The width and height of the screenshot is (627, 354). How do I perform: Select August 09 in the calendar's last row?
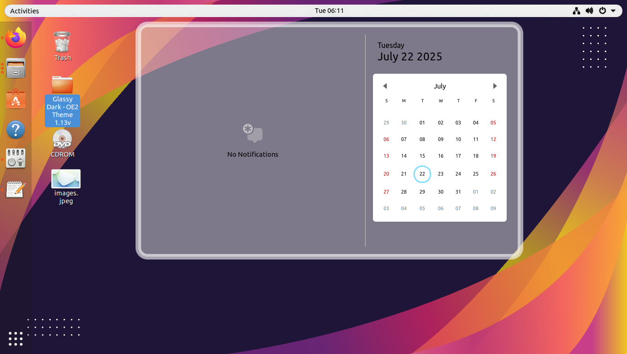click(x=493, y=209)
